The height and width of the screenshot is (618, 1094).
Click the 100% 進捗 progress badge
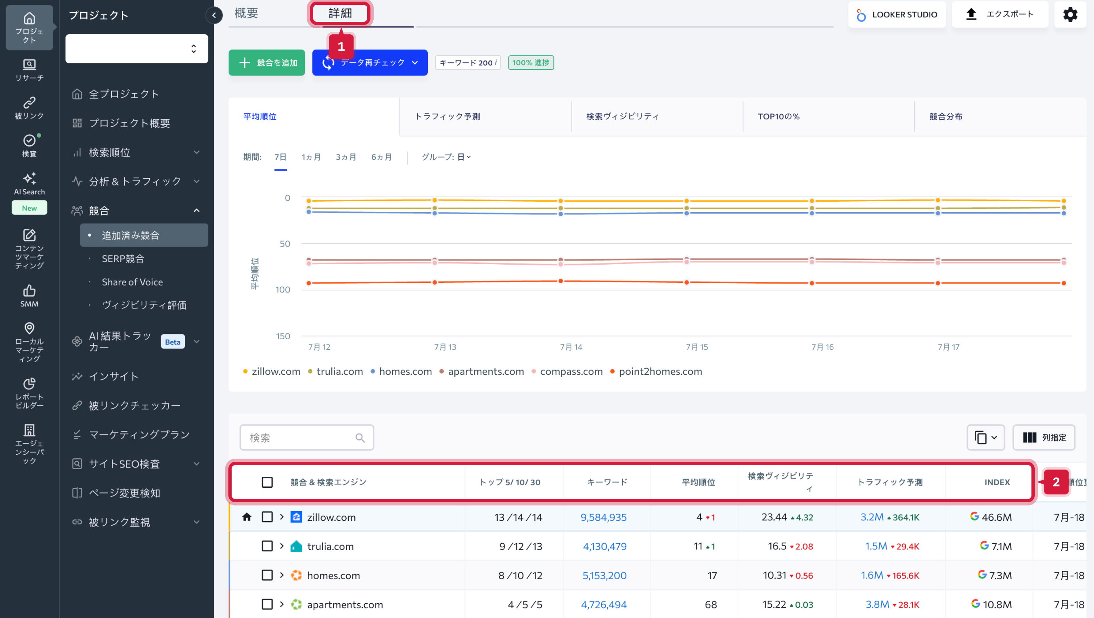[x=531, y=63]
